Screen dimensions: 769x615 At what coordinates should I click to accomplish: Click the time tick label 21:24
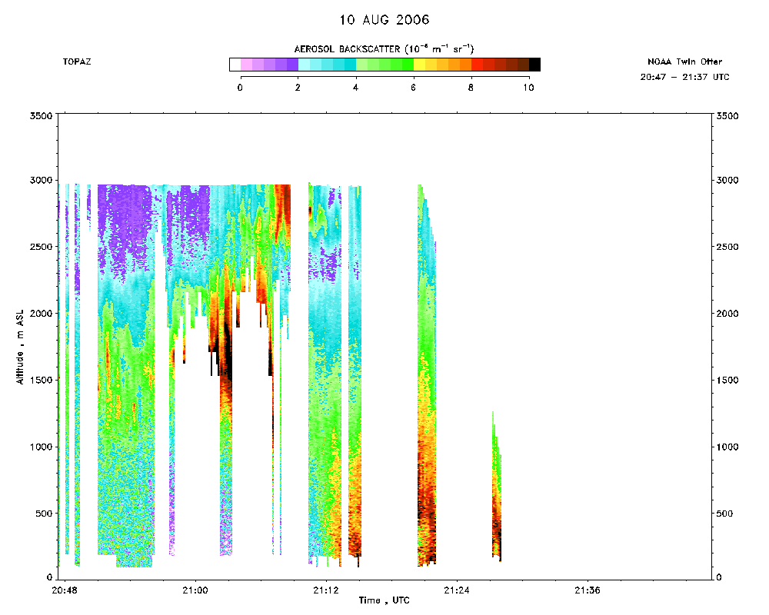[457, 590]
